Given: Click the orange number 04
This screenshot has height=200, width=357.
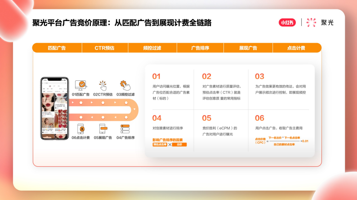Looking at the screenshot, I should pyautogui.click(x=156, y=118).
